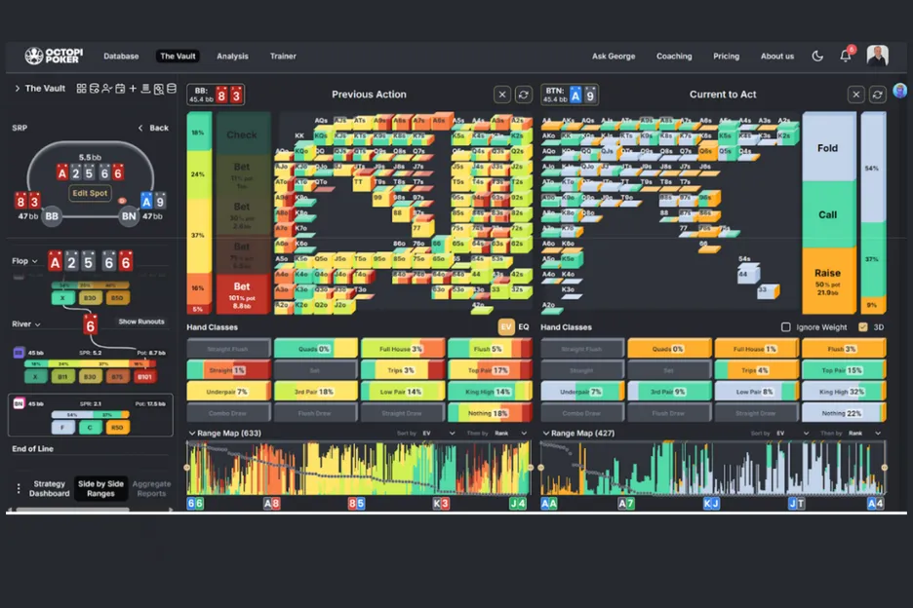Viewport: 913px width, 608px height.
Task: Toggle dark mode with the moon icon
Action: [817, 57]
